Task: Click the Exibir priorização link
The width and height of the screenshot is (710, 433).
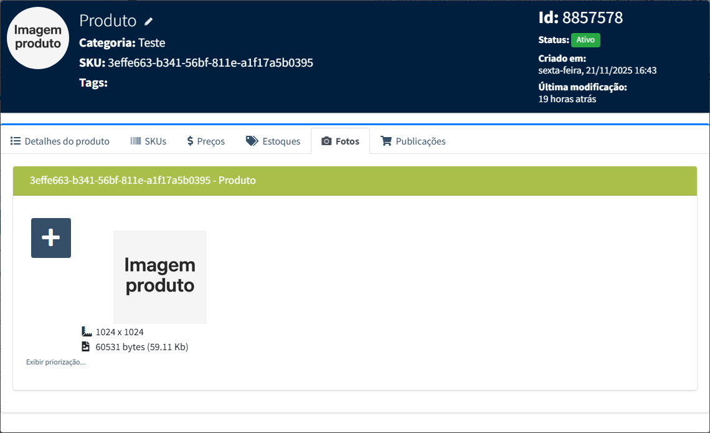Action: 55,362
